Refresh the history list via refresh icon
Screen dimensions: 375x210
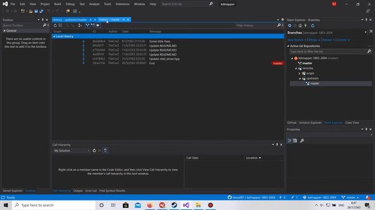coord(55,25)
